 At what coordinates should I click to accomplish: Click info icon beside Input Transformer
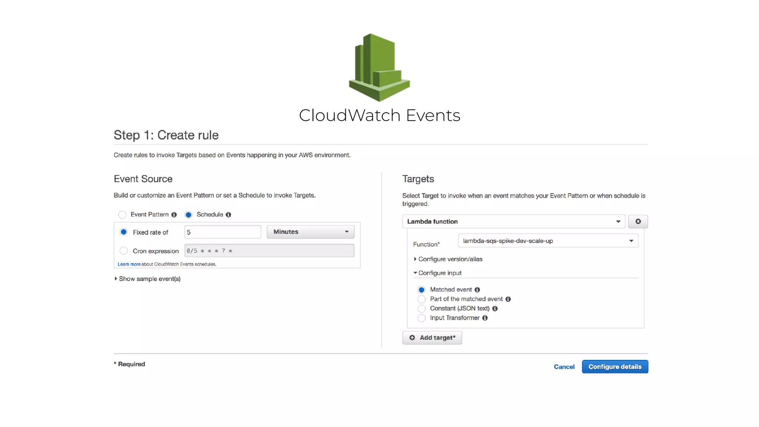(485, 318)
